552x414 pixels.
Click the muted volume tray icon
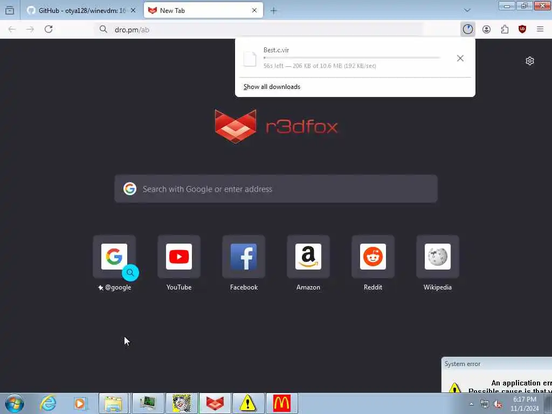pyautogui.click(x=498, y=404)
